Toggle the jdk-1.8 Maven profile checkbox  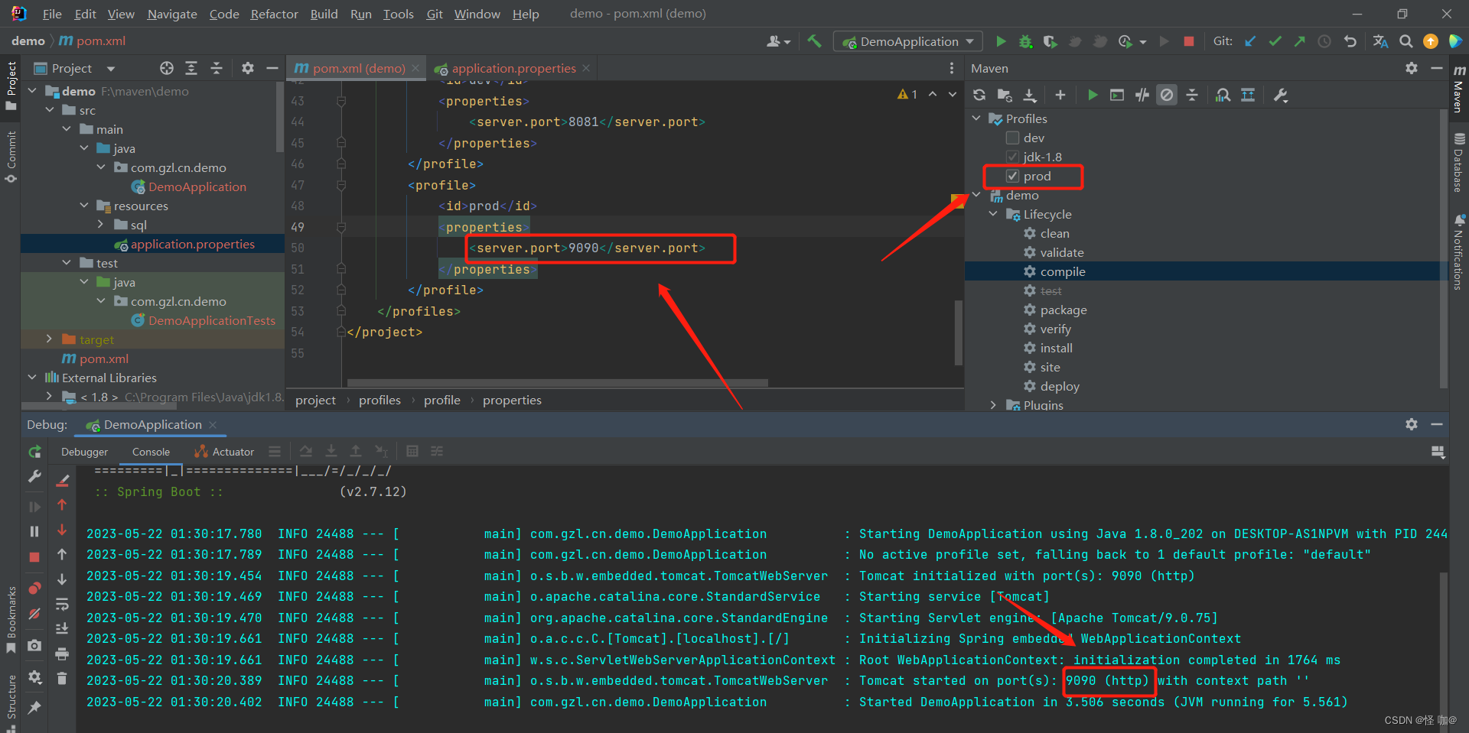[x=1012, y=157]
